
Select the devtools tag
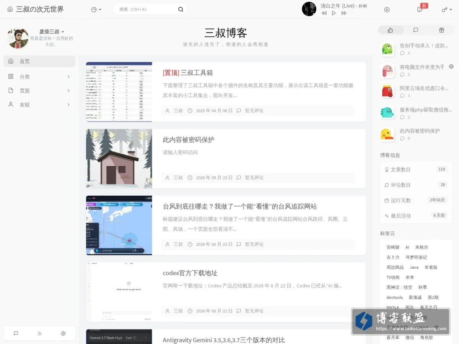click(395, 297)
